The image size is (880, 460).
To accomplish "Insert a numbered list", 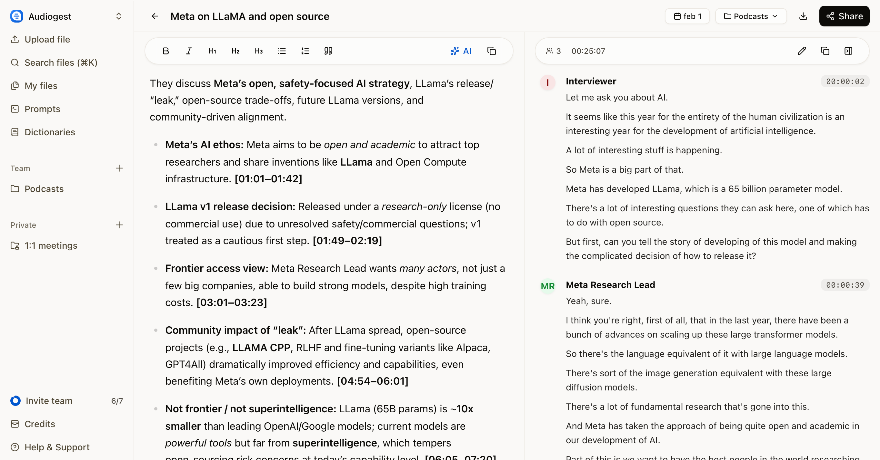I will coord(305,51).
